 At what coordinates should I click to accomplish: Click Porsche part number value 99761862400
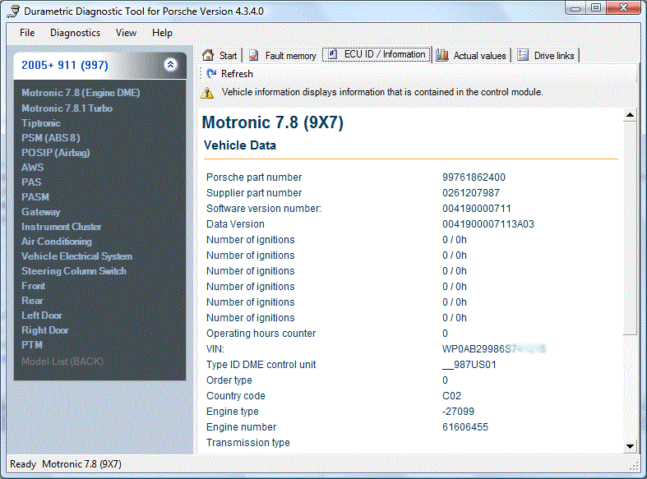pos(474,177)
